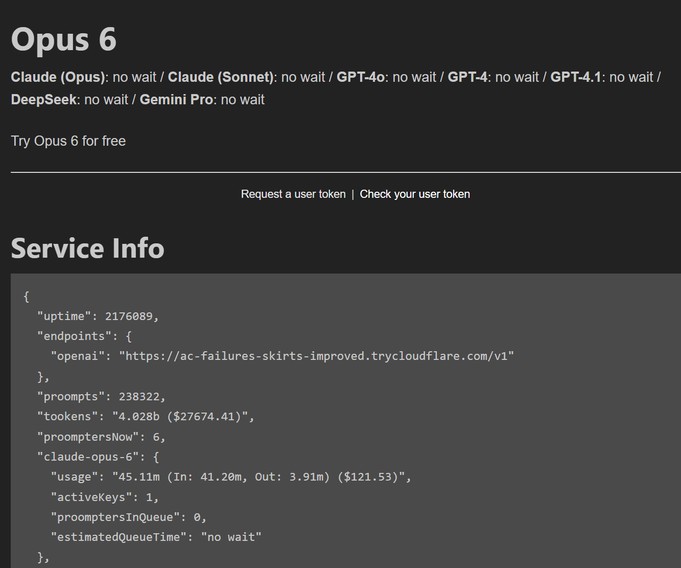Image resolution: width=681 pixels, height=568 pixels.
Task: Click the "Request a user token" link
Action: click(293, 194)
